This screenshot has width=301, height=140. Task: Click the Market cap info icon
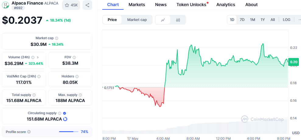pyautogui.click(x=57, y=38)
